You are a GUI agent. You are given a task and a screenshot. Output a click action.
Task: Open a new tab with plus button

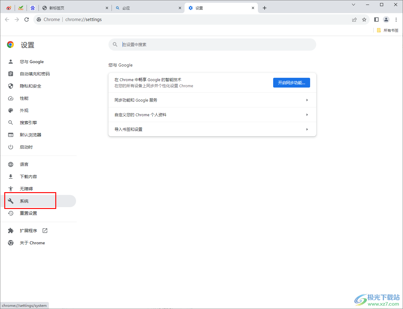265,8
